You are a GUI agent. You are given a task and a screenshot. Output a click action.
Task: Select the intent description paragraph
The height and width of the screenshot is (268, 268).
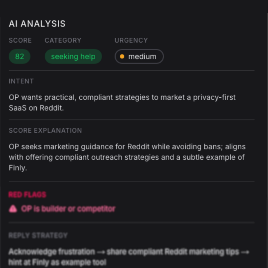(122, 103)
